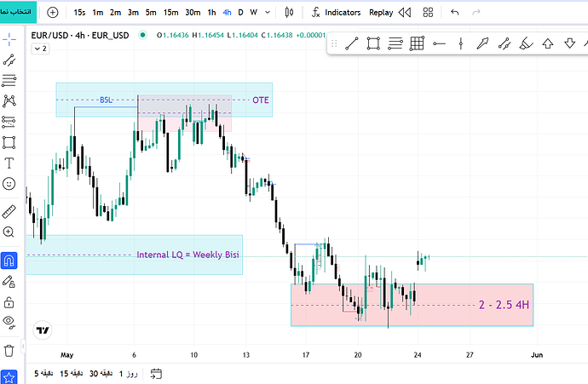The height and width of the screenshot is (384, 588).
Task: Select the Internal LQ = Weekly Bisi label
Action: pos(187,255)
